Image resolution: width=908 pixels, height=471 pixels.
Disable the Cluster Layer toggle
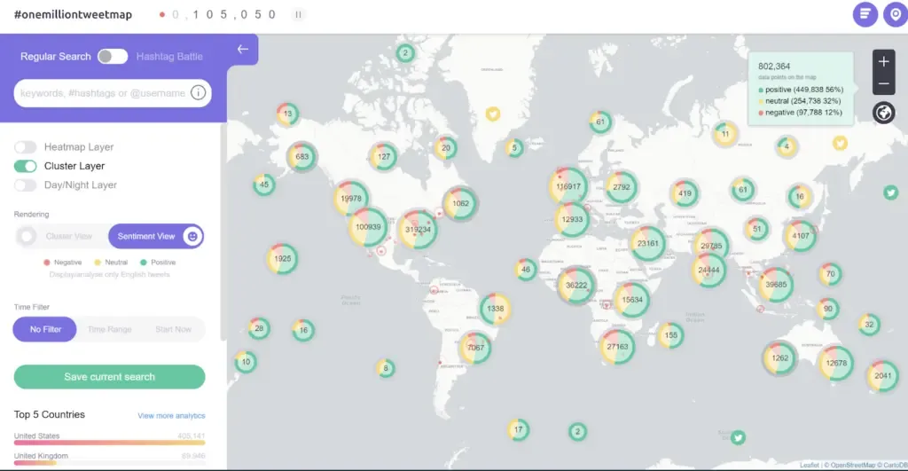(26, 166)
